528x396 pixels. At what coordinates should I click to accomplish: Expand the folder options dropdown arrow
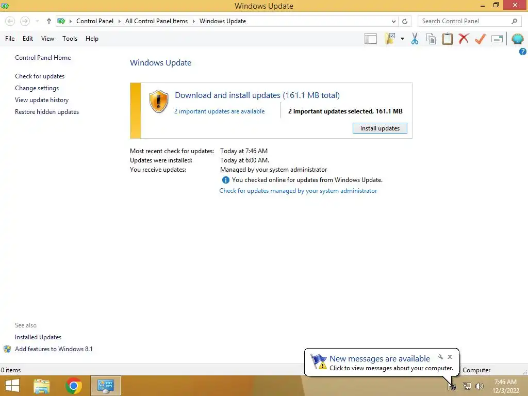coord(402,39)
